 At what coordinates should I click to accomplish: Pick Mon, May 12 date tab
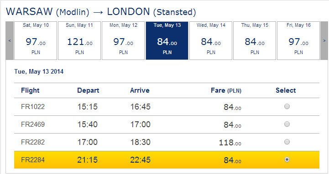tap(123, 40)
